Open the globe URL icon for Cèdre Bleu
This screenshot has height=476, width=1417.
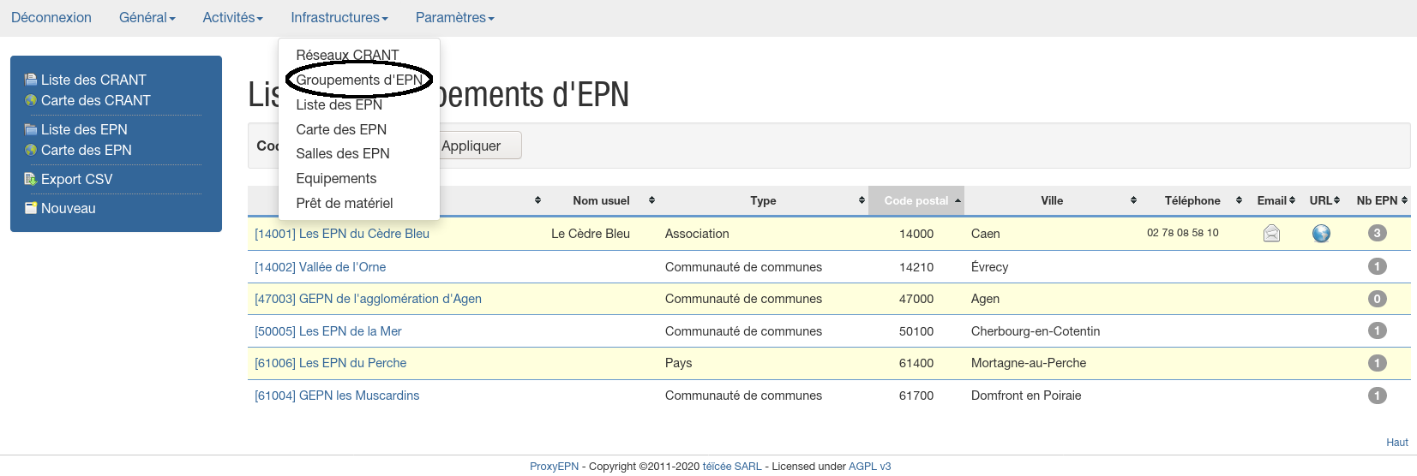1321,233
